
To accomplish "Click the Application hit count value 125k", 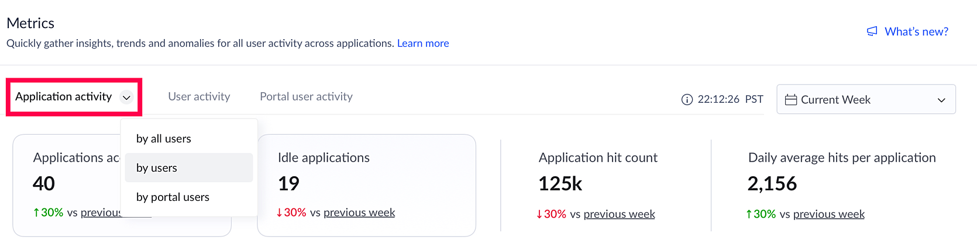I will point(560,184).
